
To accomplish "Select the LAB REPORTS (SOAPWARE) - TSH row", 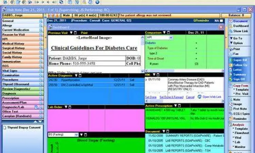I will click(185, 151).
